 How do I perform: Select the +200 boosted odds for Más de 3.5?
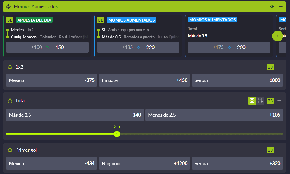point(229,47)
